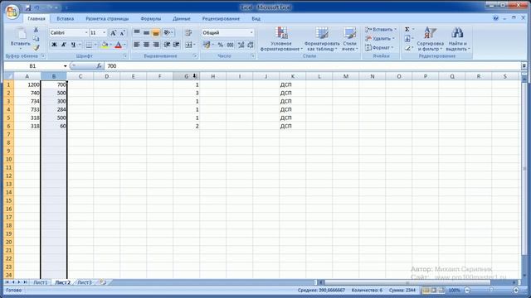This screenshot has width=531, height=298.
Task: Toggle the bottom align button
Action: (156, 32)
